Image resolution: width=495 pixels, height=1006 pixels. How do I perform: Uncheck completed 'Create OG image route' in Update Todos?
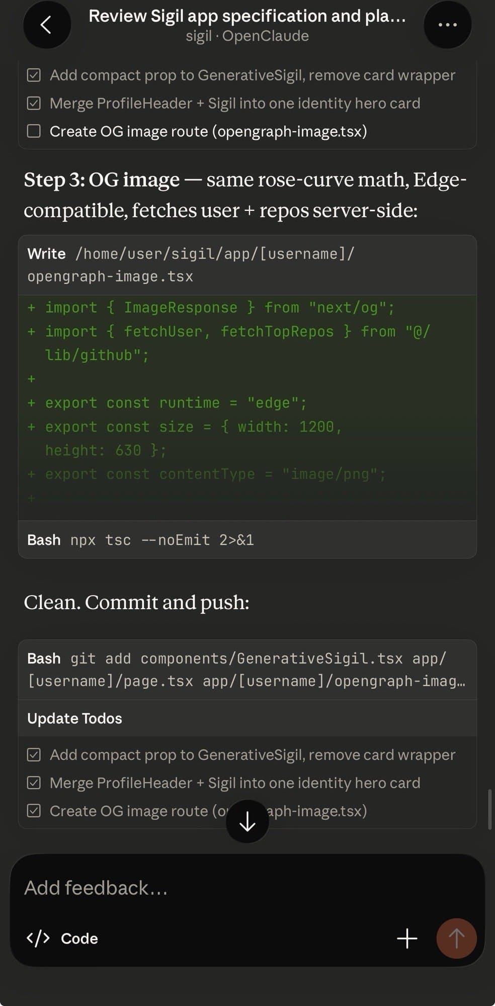[x=33, y=811]
